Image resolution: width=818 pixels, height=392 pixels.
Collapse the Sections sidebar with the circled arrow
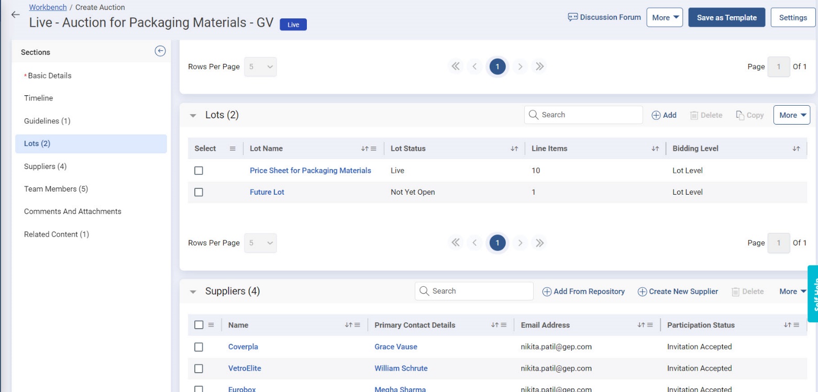point(160,51)
